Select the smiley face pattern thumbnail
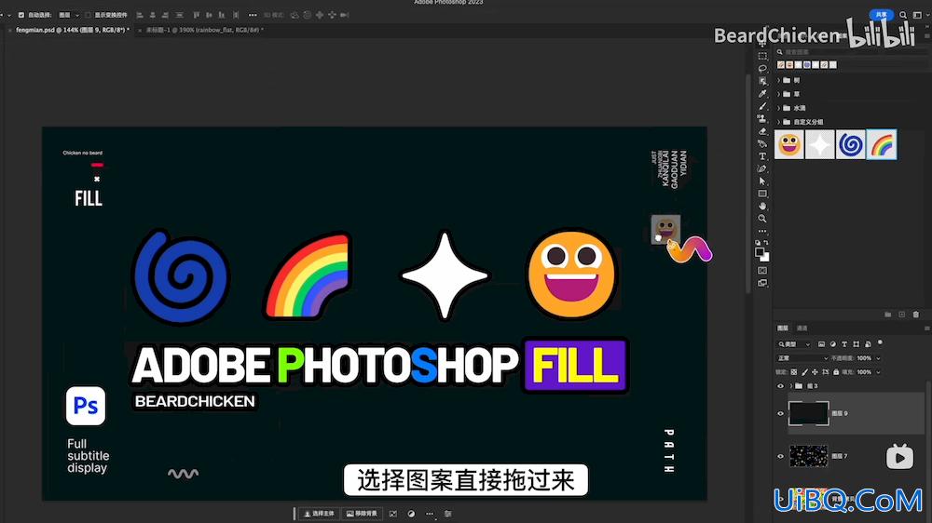This screenshot has height=523, width=932. point(788,144)
